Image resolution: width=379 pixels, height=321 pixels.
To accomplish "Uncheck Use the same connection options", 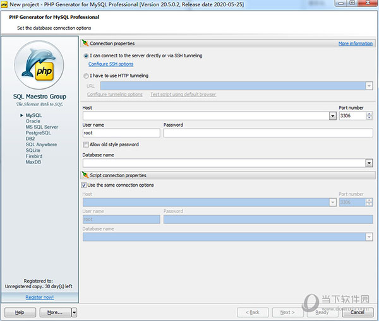I will (x=83, y=185).
